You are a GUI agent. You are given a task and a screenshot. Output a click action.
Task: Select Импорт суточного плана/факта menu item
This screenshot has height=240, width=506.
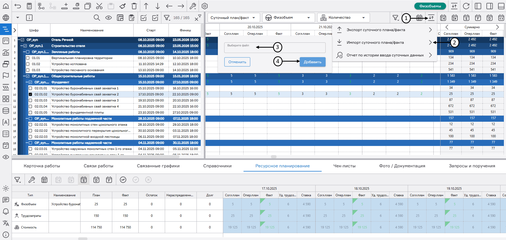[x=375, y=42]
